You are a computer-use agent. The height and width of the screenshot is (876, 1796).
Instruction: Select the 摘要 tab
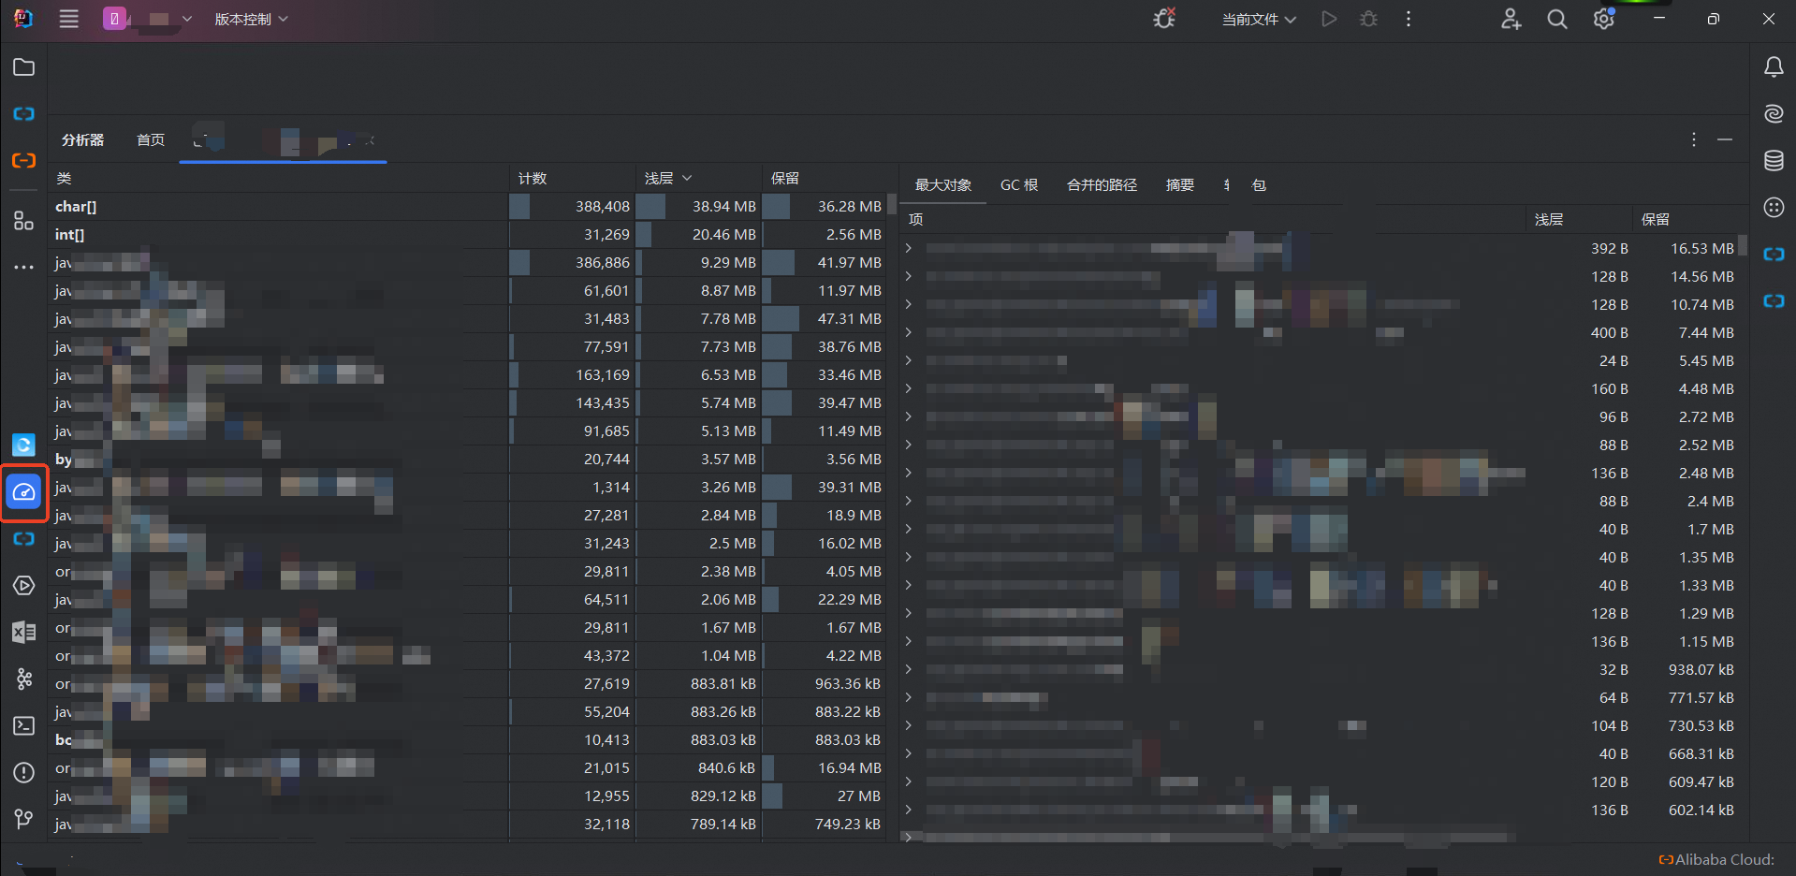tap(1179, 185)
